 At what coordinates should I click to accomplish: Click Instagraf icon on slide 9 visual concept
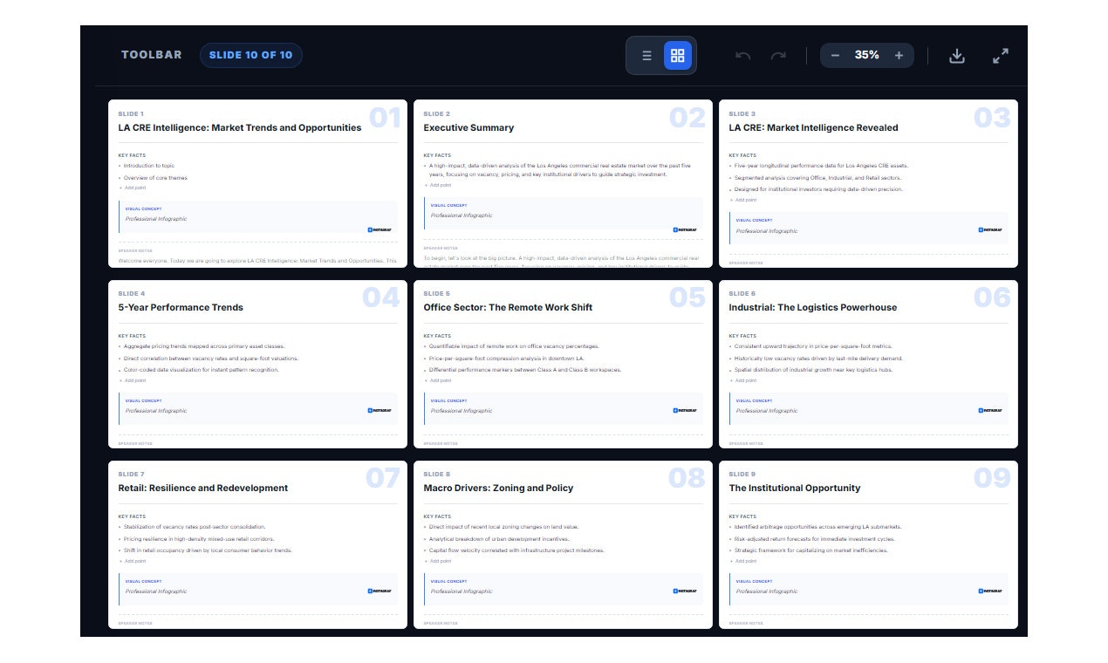click(x=990, y=591)
